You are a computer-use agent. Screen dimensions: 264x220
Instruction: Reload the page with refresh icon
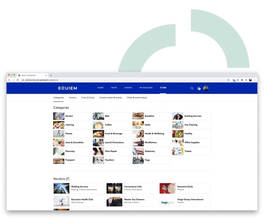pyautogui.click(x=18, y=80)
